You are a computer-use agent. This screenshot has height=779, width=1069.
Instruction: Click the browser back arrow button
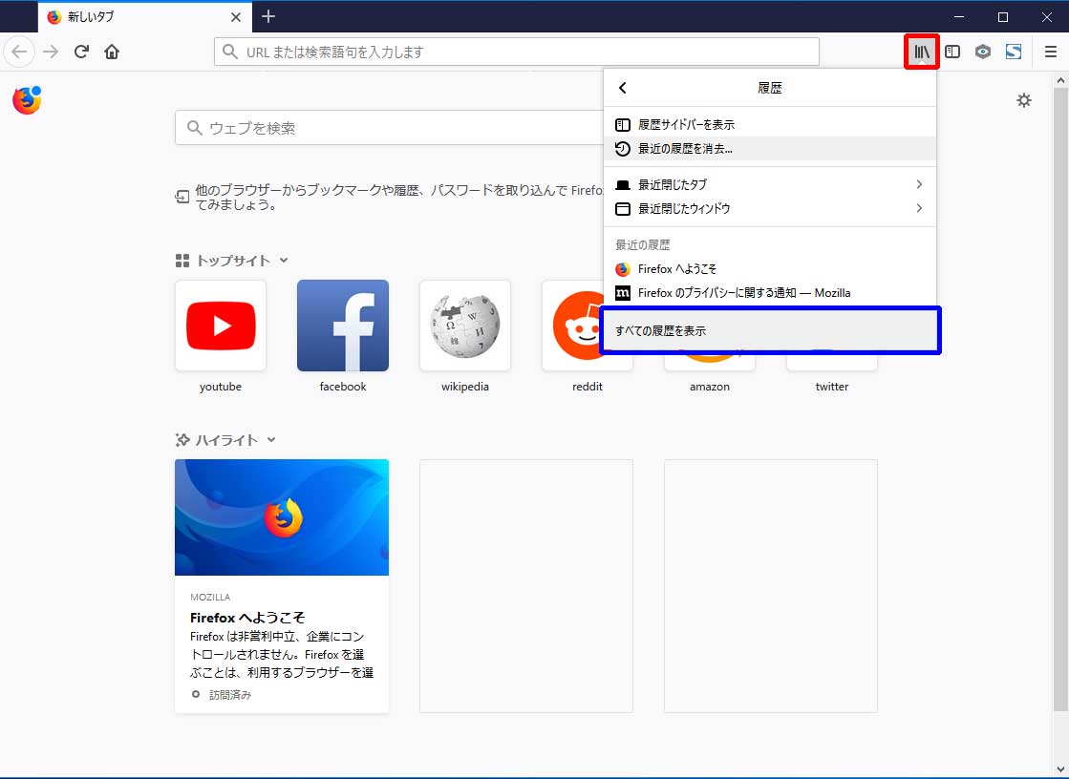pyautogui.click(x=19, y=52)
